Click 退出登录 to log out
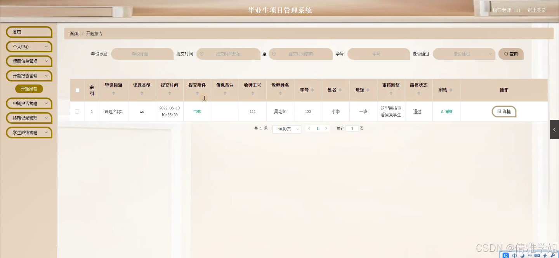This screenshot has height=258, width=559. click(x=536, y=10)
